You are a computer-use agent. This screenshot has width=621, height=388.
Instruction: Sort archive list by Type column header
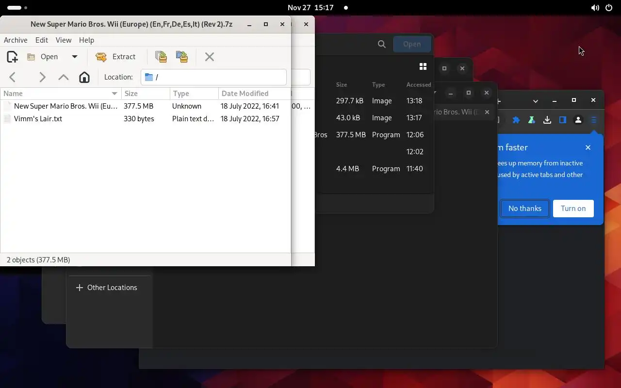(194, 94)
